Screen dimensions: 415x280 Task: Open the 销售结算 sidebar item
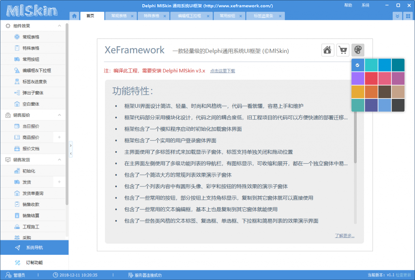(x=33, y=216)
